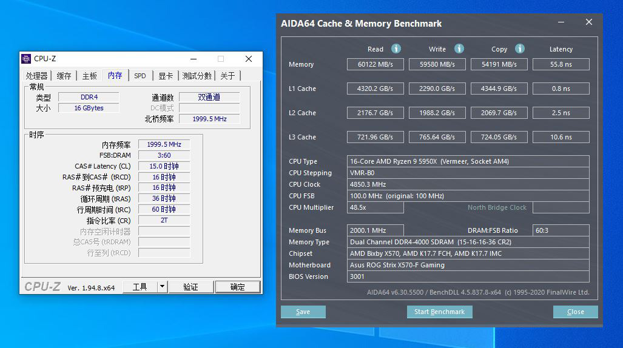Open the SPD tab
The image size is (623, 348).
pos(140,76)
